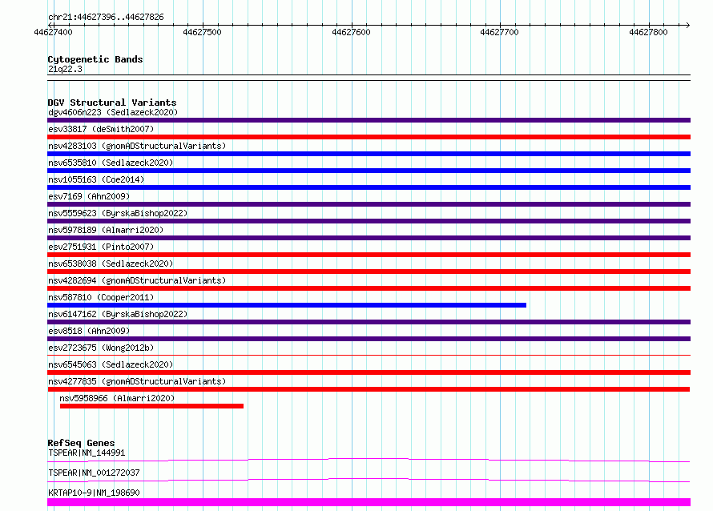Open gene TSPEAR|NM_144991 label
The image size is (713, 511).
[x=87, y=453]
